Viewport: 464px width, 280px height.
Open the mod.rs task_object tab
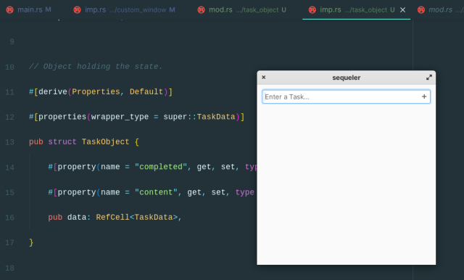[242, 9]
